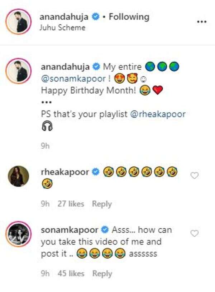Click the rheakapoor commenter username
215x292 pixels.
[66, 172]
